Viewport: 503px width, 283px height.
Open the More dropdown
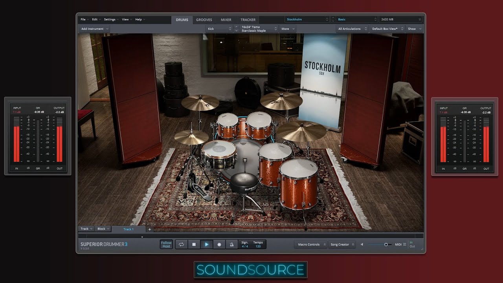click(287, 29)
